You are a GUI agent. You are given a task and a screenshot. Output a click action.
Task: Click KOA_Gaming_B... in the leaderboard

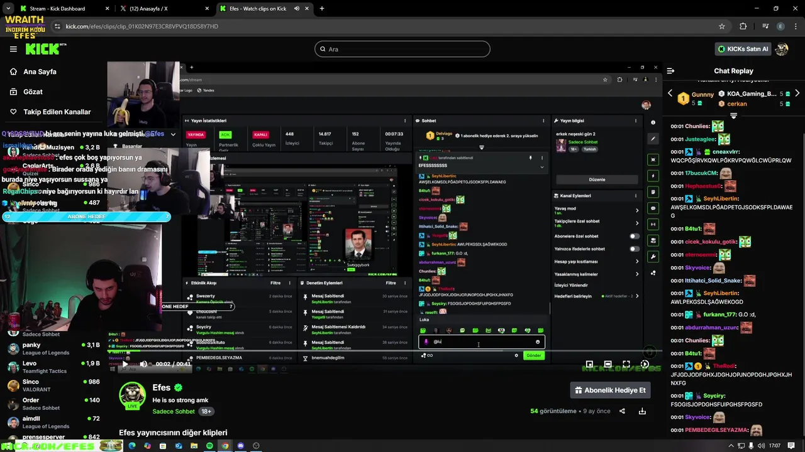click(752, 94)
